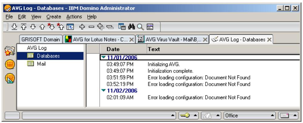Click the mail envelope icon in status bar
The height and width of the screenshot is (123, 303).
tap(284, 116)
